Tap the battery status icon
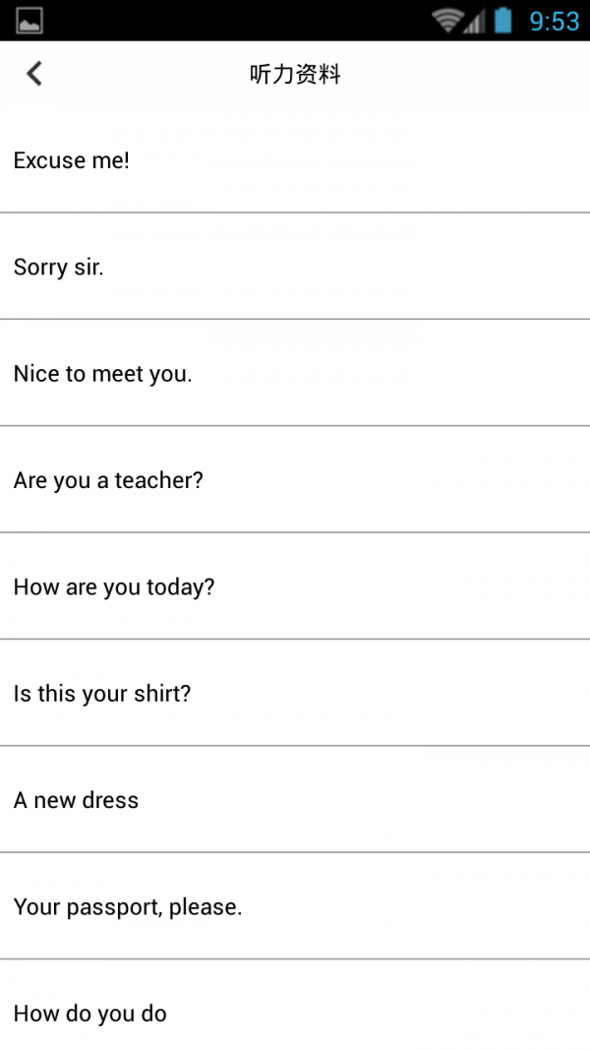 click(503, 20)
